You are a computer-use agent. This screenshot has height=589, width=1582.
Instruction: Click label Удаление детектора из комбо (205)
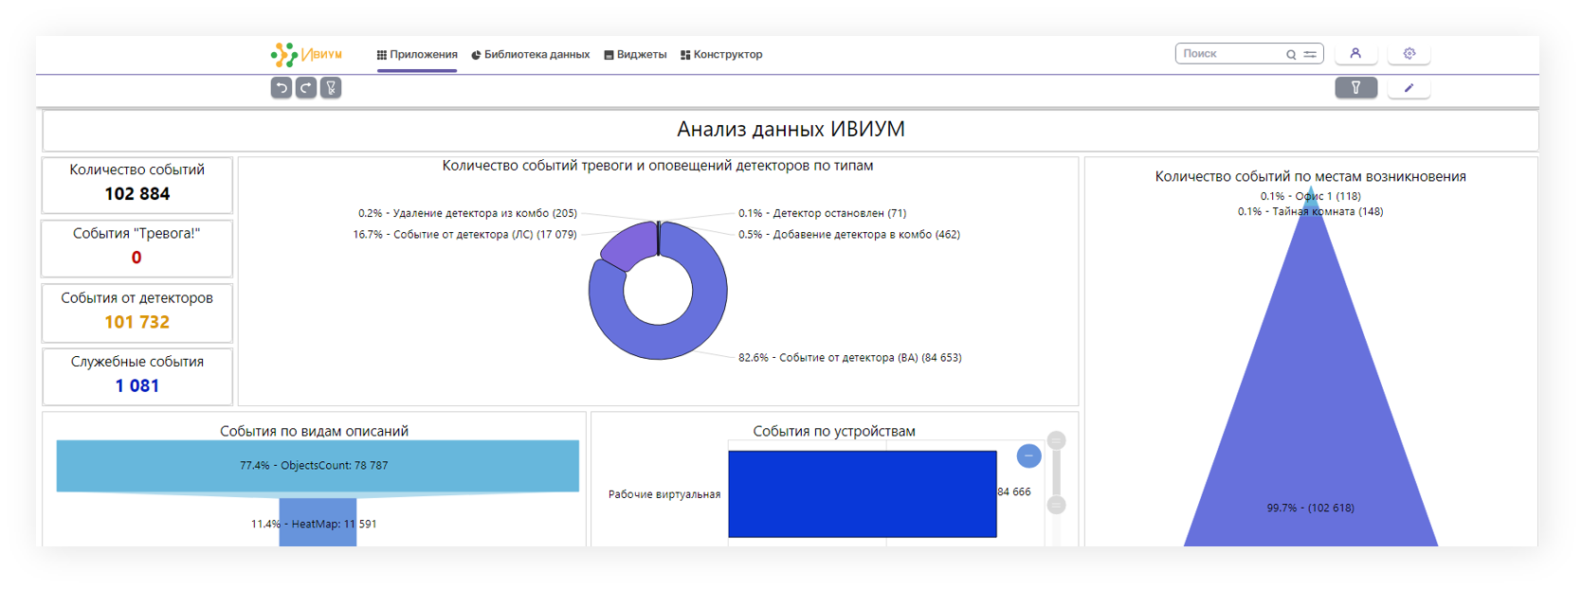click(467, 213)
